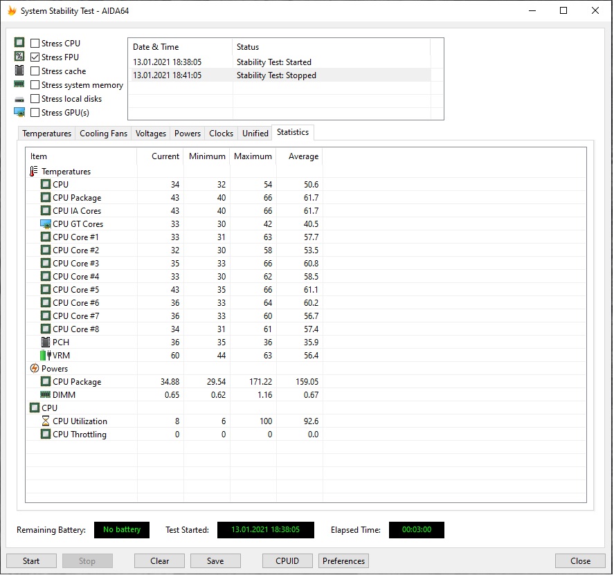Open the Clocks tab
Image resolution: width=614 pixels, height=575 pixels.
pyautogui.click(x=222, y=134)
